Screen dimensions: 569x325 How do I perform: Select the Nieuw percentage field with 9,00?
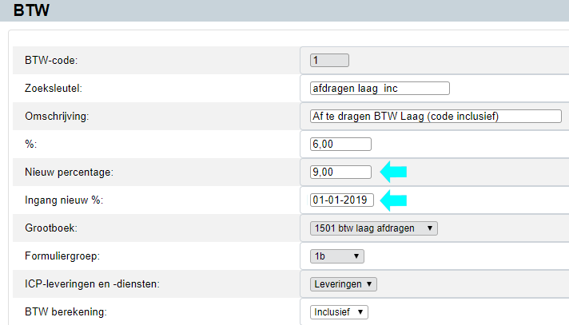point(340,172)
